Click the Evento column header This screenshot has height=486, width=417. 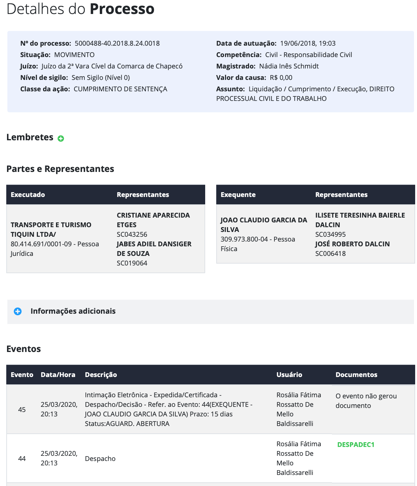point(22,374)
